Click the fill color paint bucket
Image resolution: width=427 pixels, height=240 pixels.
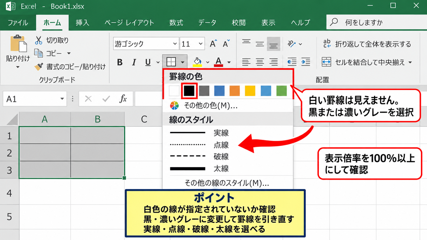pyautogui.click(x=197, y=62)
